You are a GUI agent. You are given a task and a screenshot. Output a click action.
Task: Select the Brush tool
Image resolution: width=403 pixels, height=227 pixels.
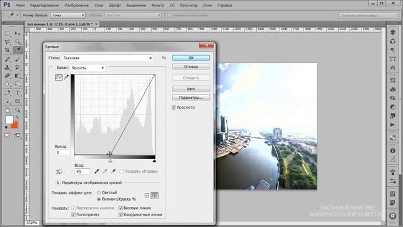coord(18,59)
